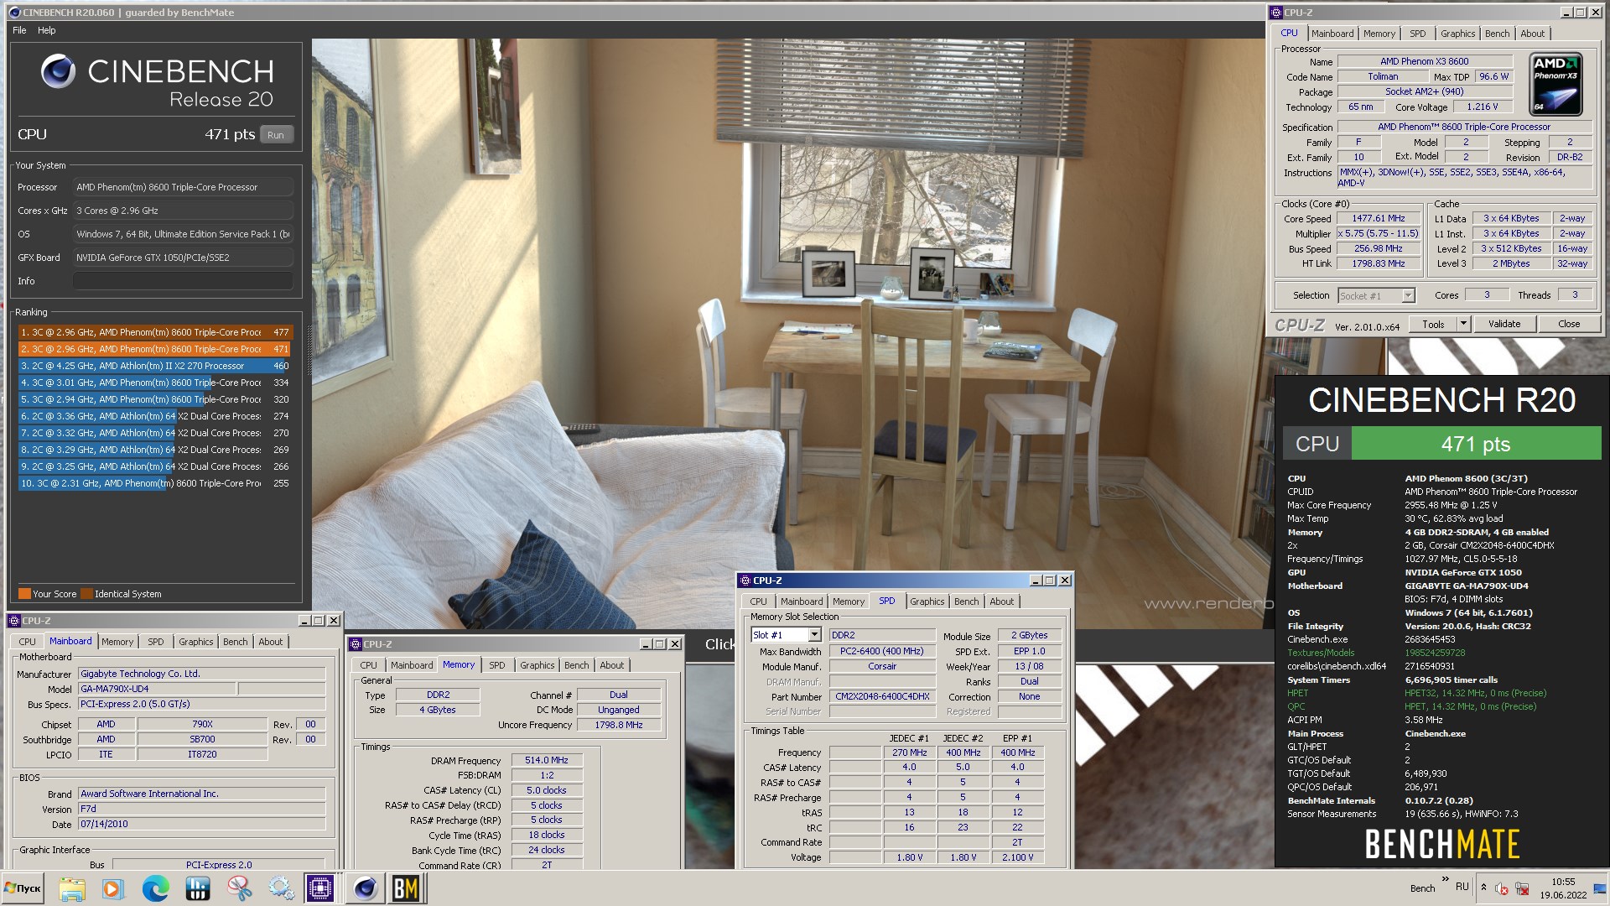This screenshot has width=1610, height=906.
Task: Click the Cinebench title bar application icon
Action: [x=14, y=13]
